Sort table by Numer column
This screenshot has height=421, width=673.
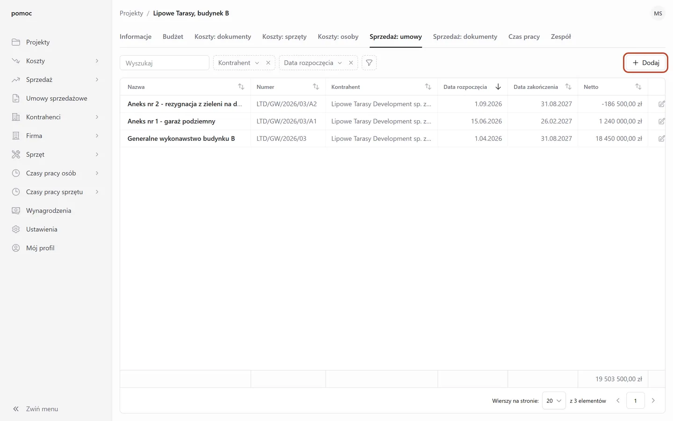pos(316,87)
